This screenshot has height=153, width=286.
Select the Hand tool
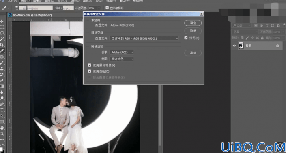tap(2, 128)
